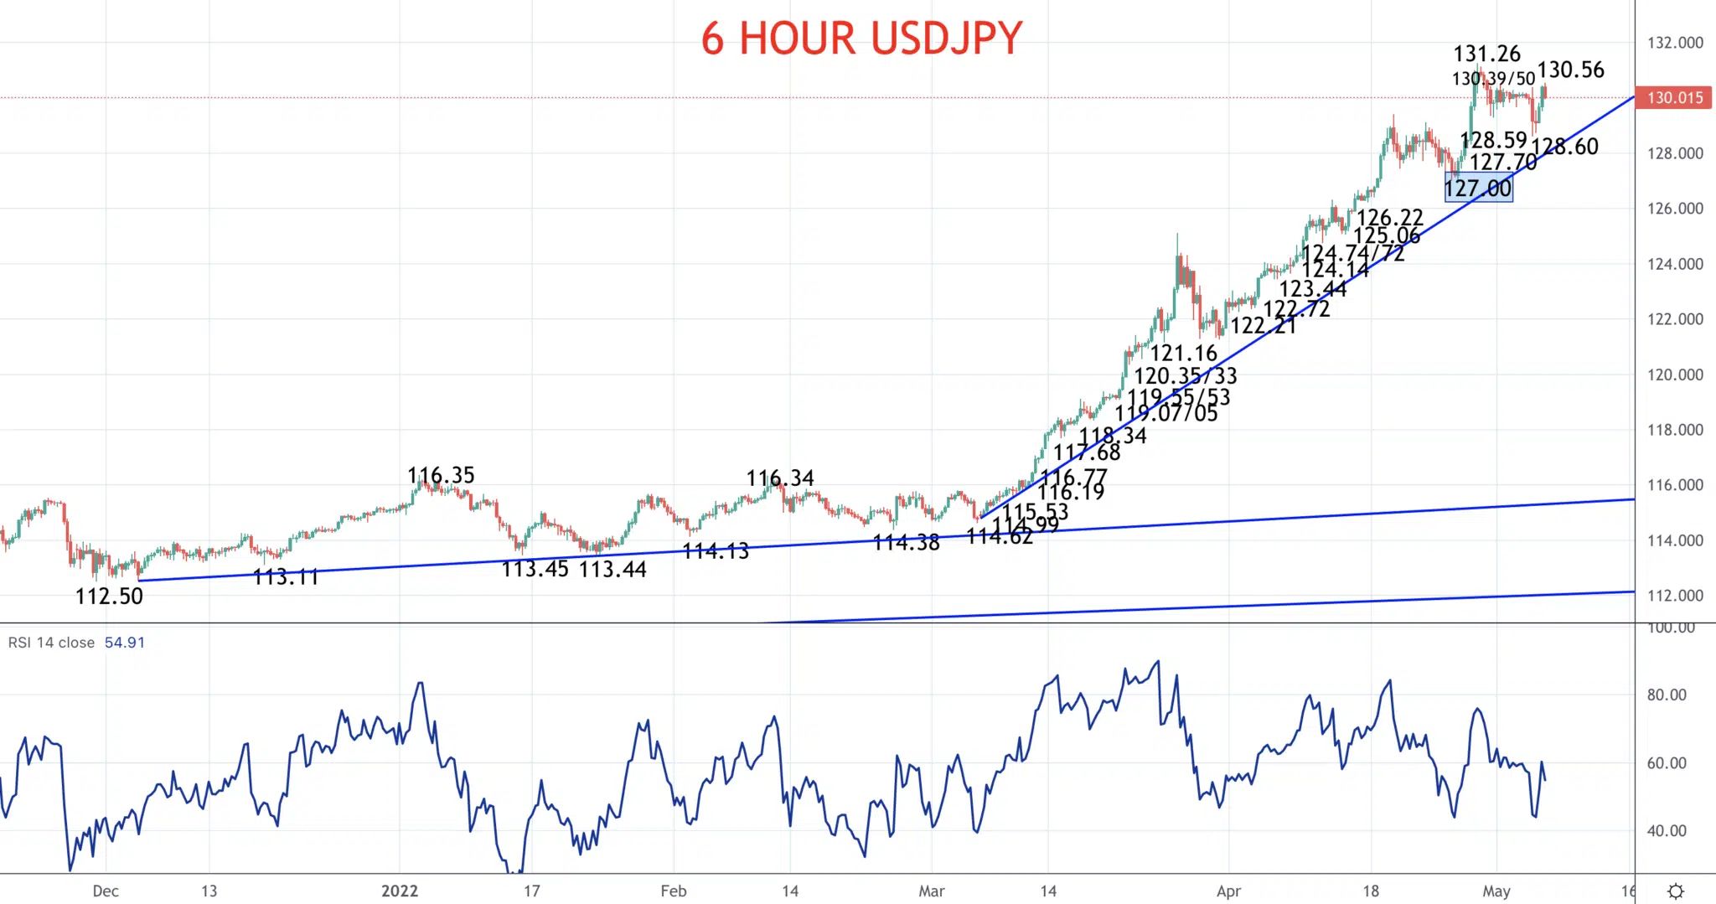Click the 128.60 price annotation

click(x=1565, y=147)
